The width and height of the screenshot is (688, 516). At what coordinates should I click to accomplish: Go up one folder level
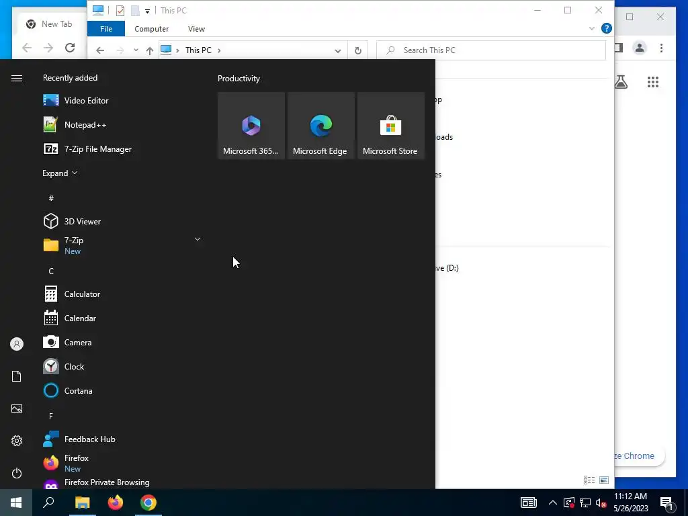tap(150, 50)
